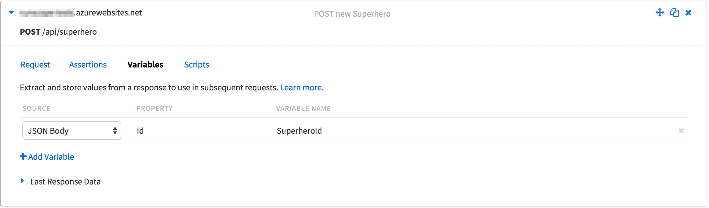Click the POST /api/superhero request line
The width and height of the screenshot is (709, 208).
(x=58, y=32)
